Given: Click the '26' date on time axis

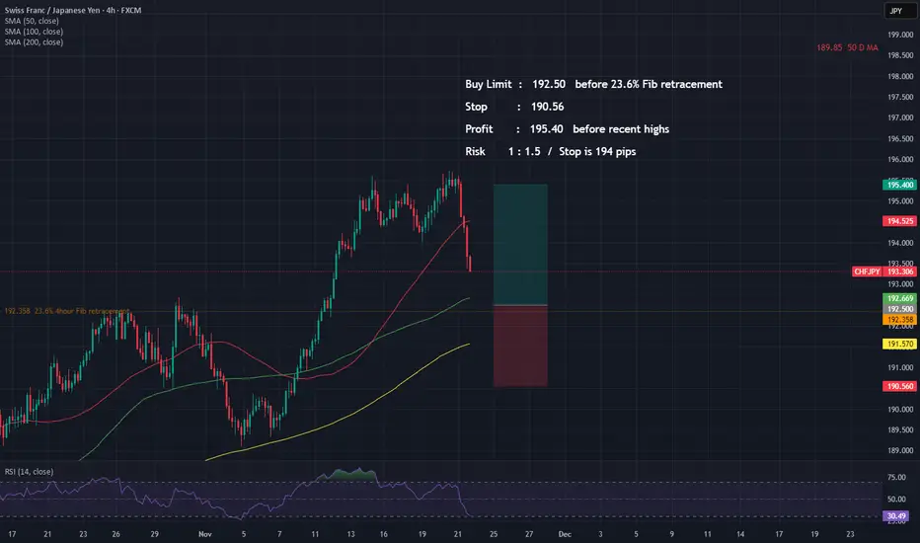Looking at the screenshot, I should coord(115,534).
